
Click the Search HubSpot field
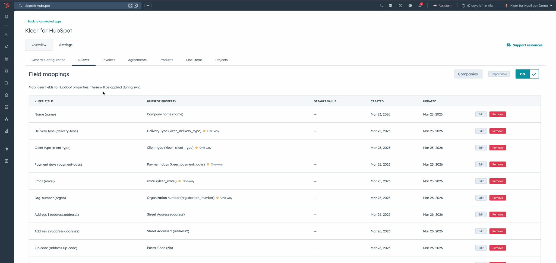coord(78,5)
